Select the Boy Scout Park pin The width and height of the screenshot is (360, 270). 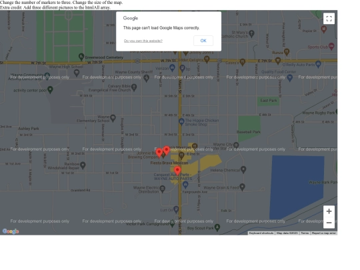(x=217, y=227)
